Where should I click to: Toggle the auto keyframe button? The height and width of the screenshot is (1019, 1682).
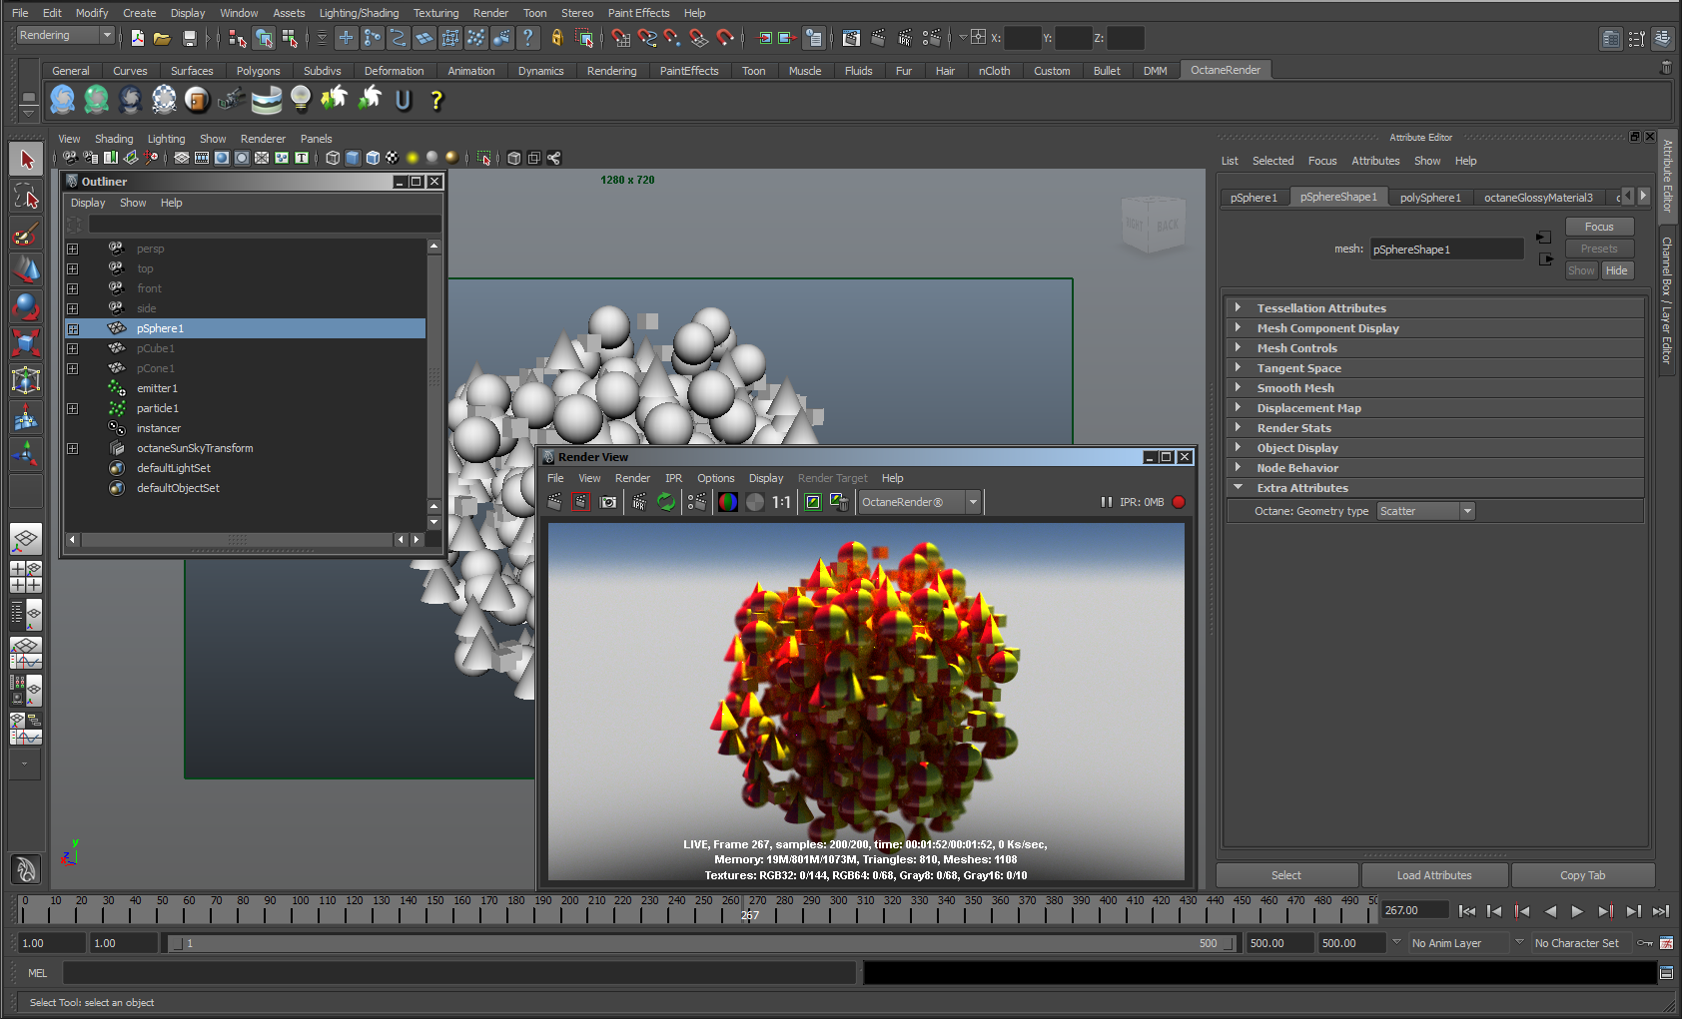click(1644, 943)
